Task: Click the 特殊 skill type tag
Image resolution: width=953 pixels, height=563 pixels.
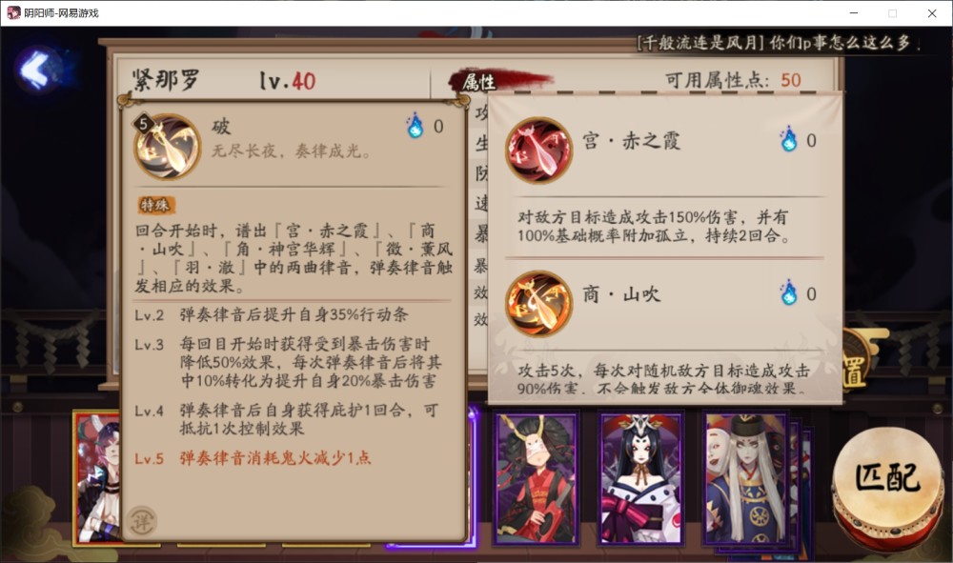Action: tap(155, 205)
